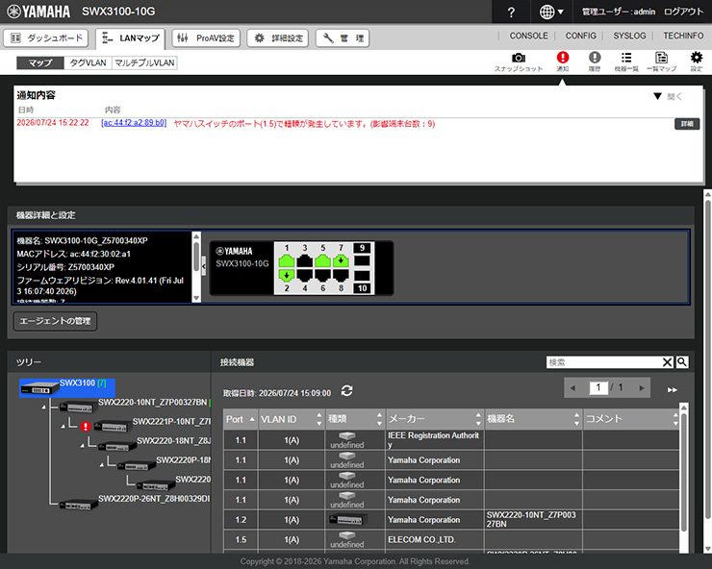This screenshot has height=569, width=712.
Task: Expand the notification panel with the triangle
Action: 657,96
